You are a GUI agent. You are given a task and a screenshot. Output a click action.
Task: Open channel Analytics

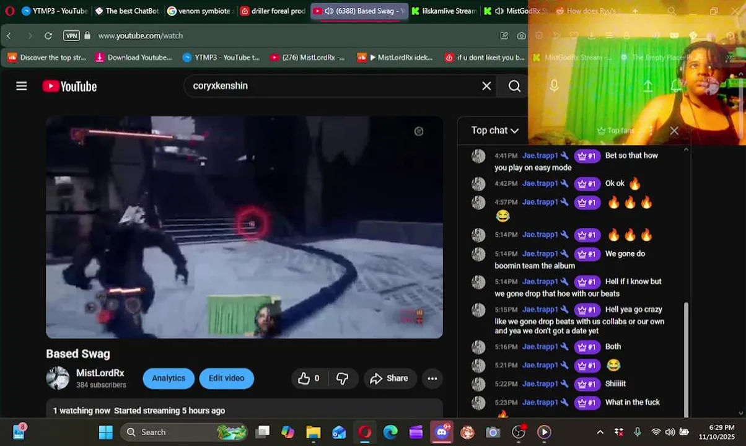pos(169,378)
